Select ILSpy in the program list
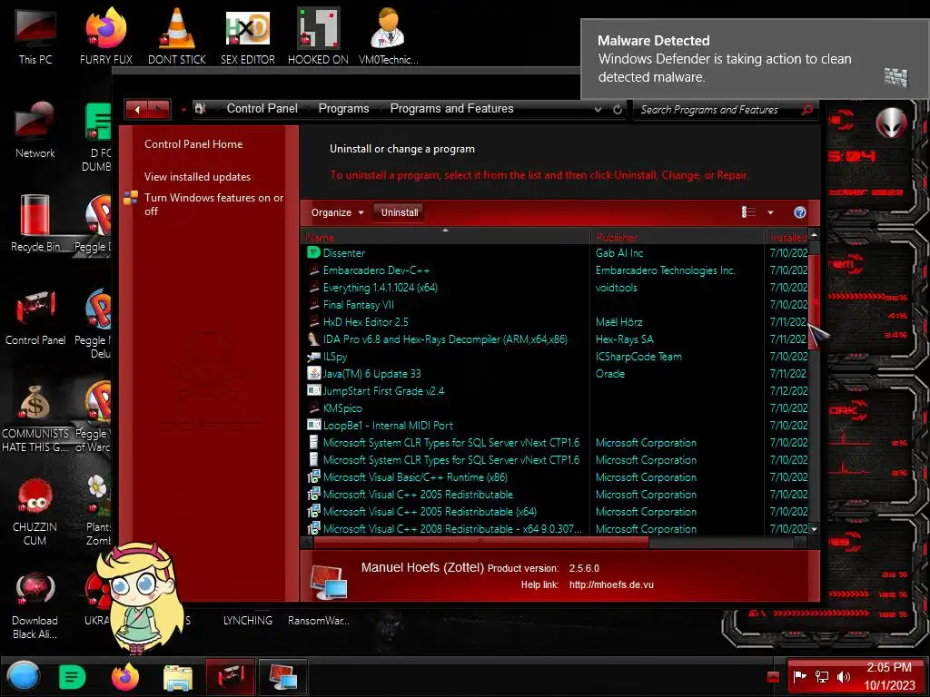Image resolution: width=930 pixels, height=697 pixels. 557,356
